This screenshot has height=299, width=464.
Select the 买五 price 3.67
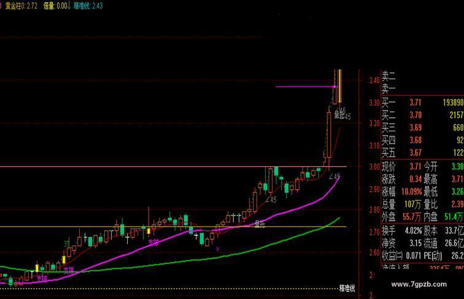coord(416,153)
